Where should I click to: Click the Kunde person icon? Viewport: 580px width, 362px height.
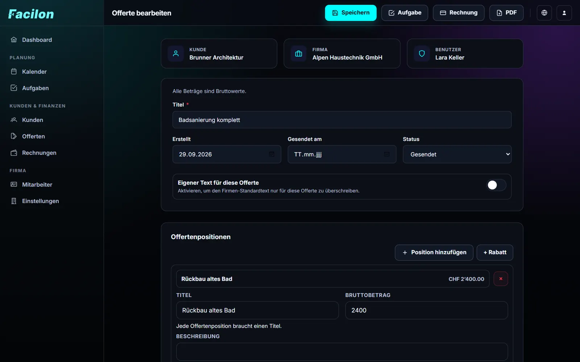click(x=176, y=54)
